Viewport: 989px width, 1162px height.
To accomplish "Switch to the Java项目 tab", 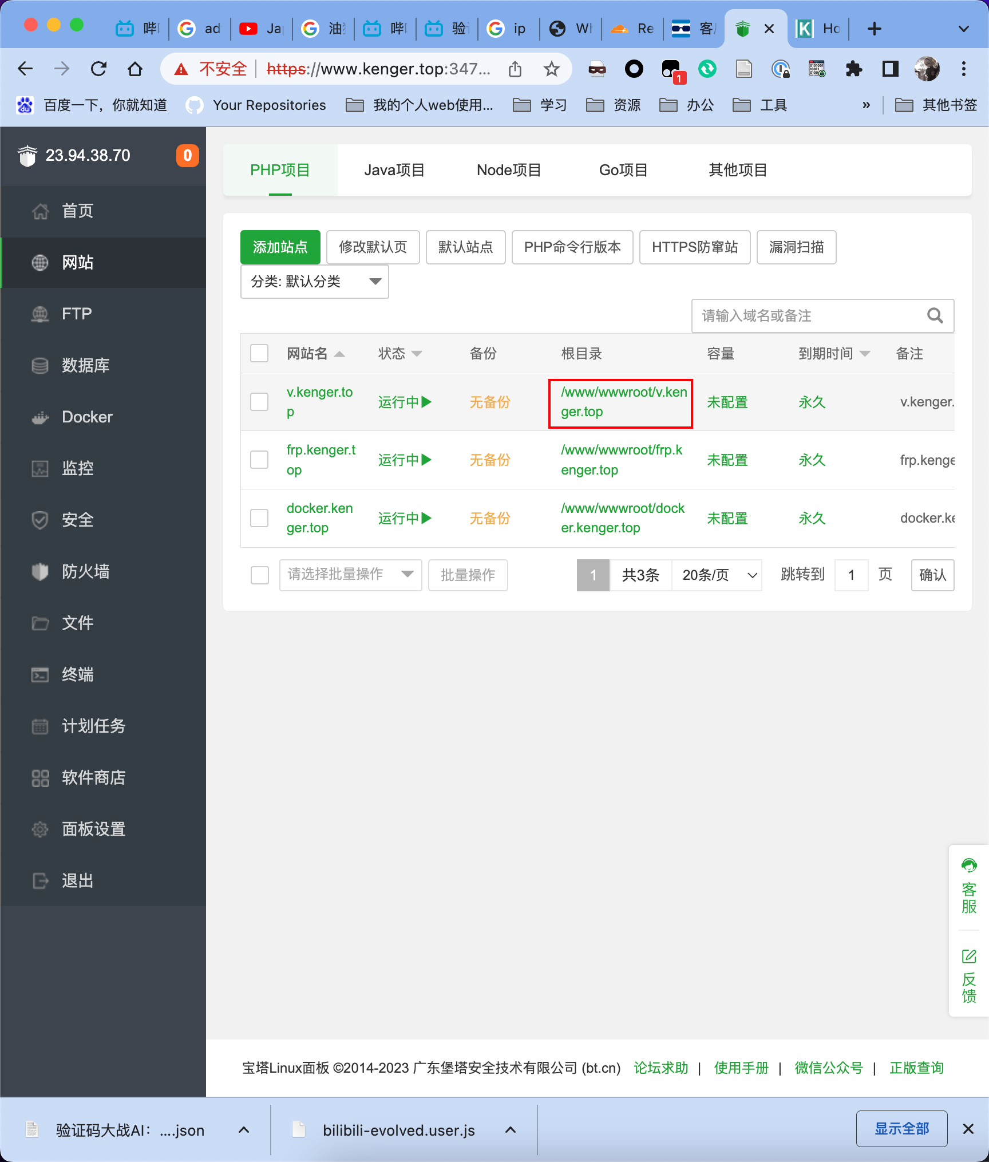I will pyautogui.click(x=394, y=170).
